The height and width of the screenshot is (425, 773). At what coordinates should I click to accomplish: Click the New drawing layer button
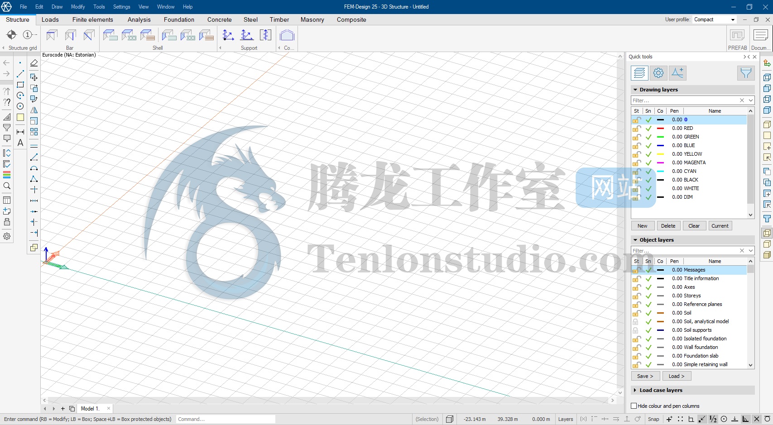point(642,226)
